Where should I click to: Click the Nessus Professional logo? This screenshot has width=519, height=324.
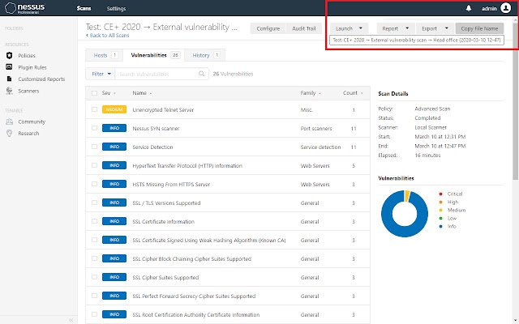[25, 8]
